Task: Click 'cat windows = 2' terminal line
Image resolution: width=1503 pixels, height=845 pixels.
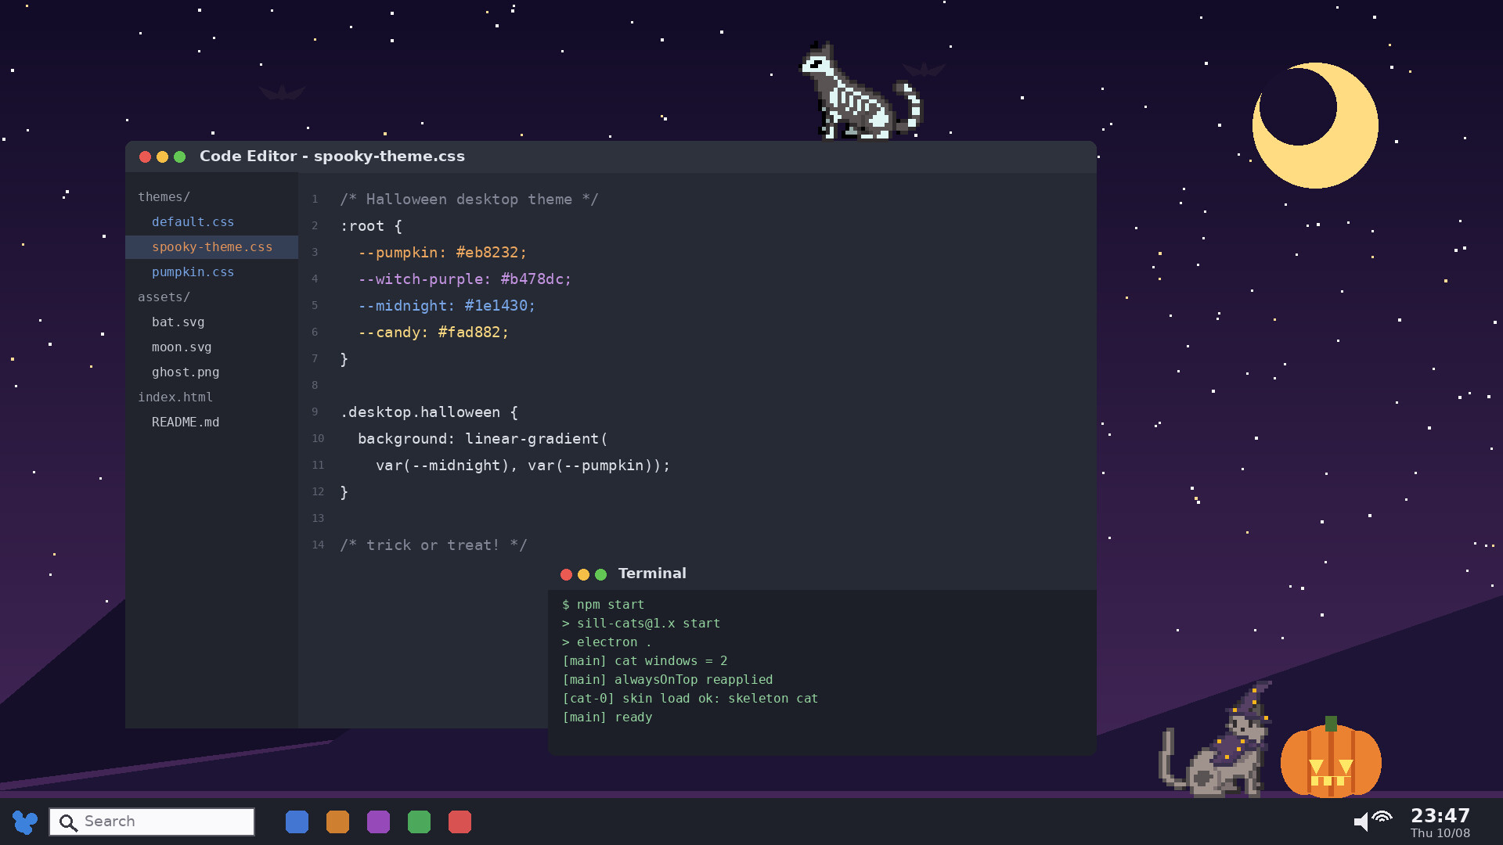Action: tap(645, 661)
